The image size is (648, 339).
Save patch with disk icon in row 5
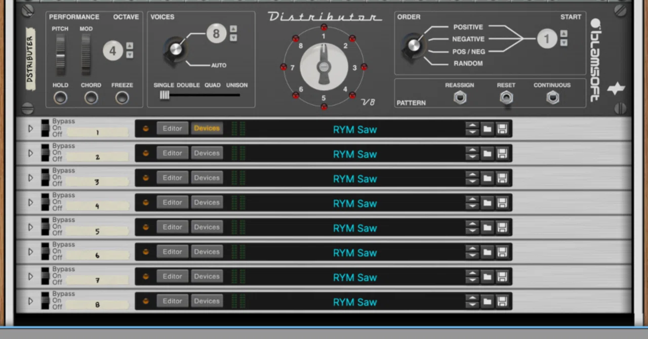(x=502, y=228)
